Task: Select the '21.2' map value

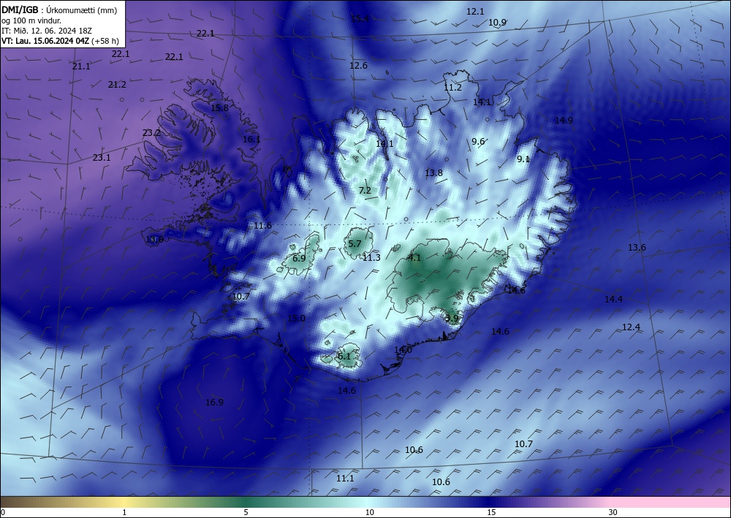Action: [x=117, y=85]
